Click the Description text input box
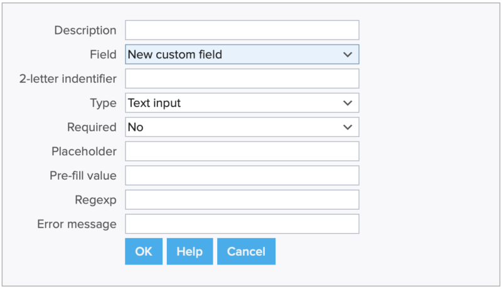This screenshot has height=289, width=502. (x=242, y=30)
